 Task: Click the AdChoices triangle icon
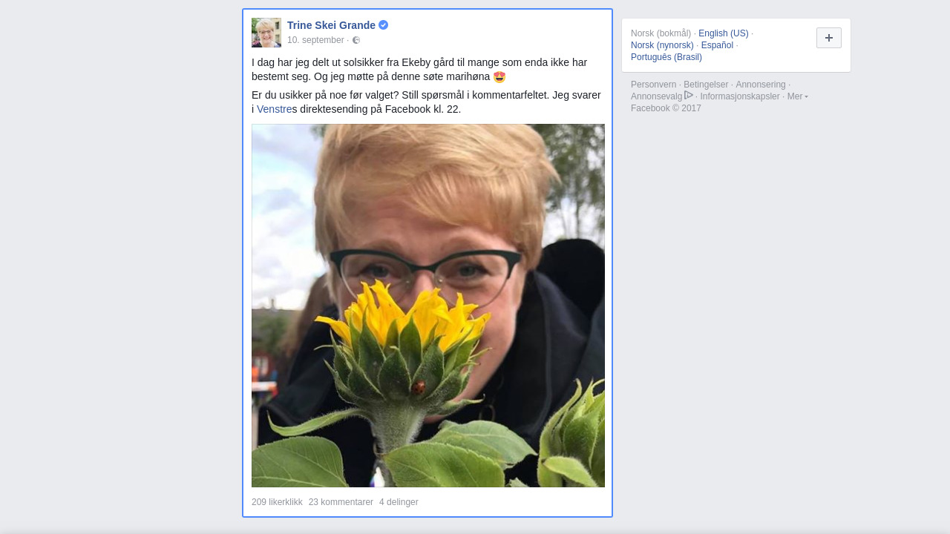click(689, 95)
